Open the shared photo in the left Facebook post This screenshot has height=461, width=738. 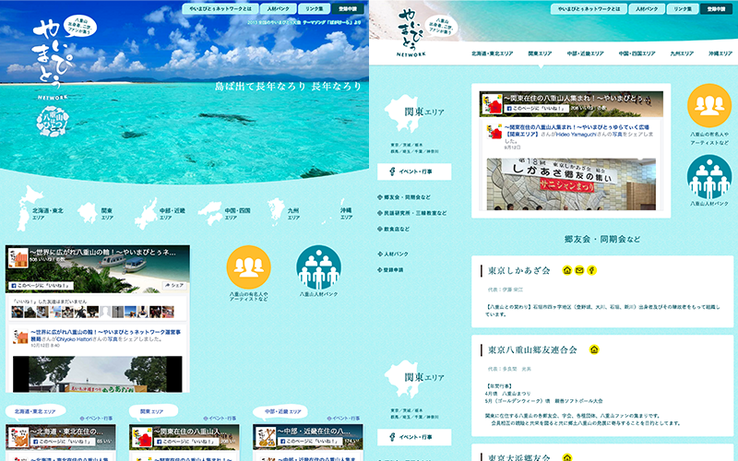pyautogui.click(x=98, y=374)
